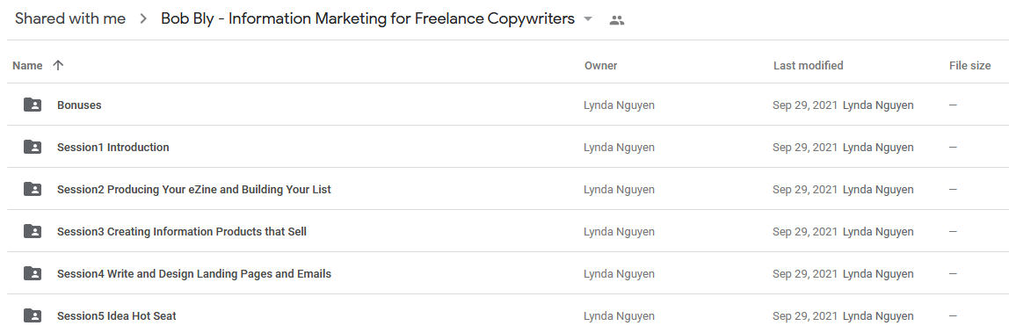Image resolution: width=1009 pixels, height=333 pixels.
Task: Select the Bonuses folder name
Action: [x=79, y=105]
